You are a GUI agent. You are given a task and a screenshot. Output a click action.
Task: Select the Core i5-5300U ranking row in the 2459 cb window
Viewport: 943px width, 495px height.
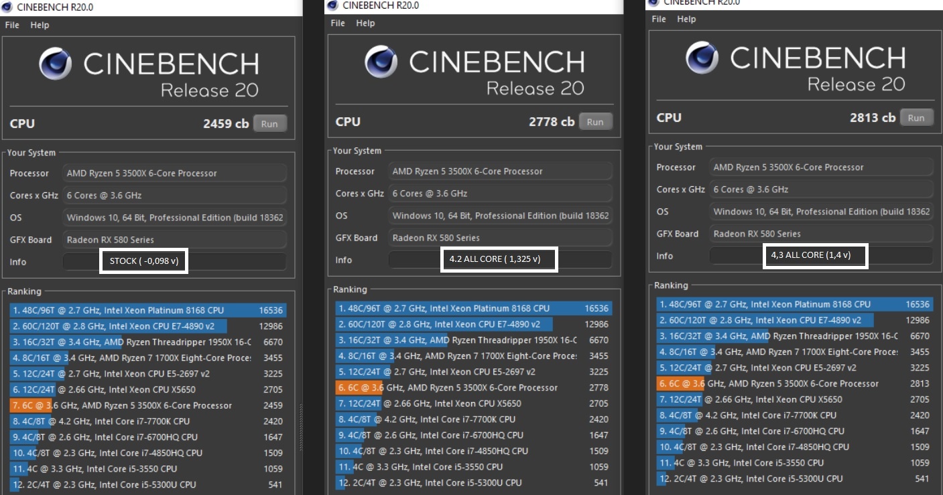click(x=147, y=484)
